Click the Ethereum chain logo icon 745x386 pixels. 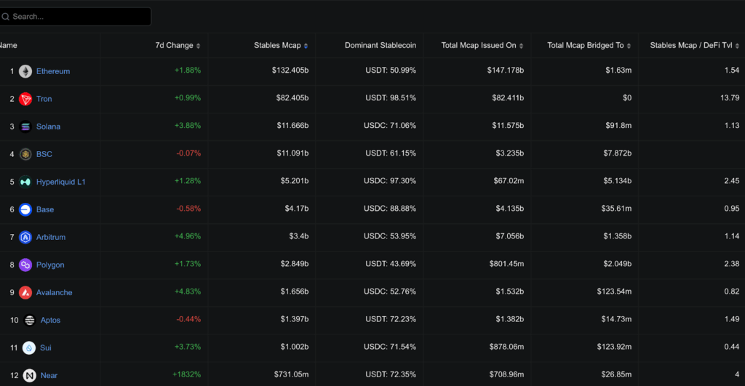pyautogui.click(x=25, y=71)
